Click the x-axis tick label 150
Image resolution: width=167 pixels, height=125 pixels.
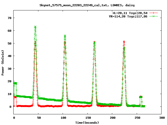pyautogui.click(x=88, y=118)
